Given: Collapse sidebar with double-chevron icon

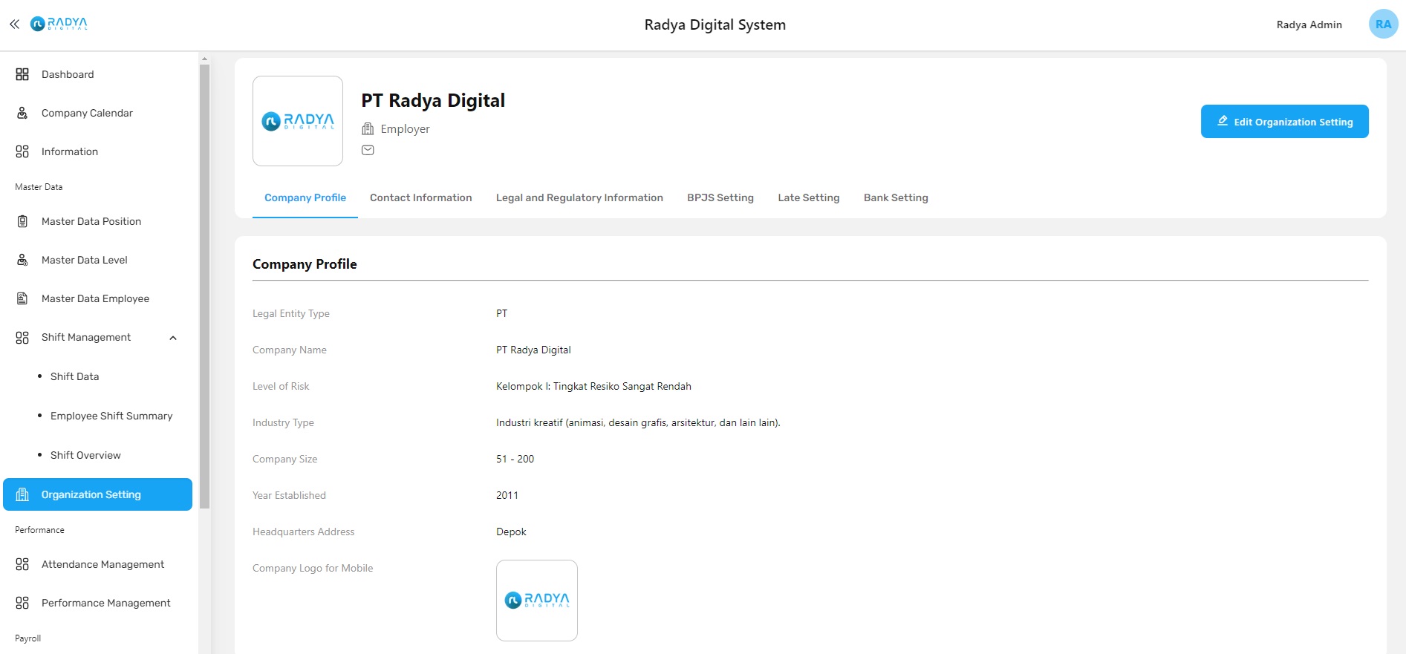Looking at the screenshot, I should [14, 24].
